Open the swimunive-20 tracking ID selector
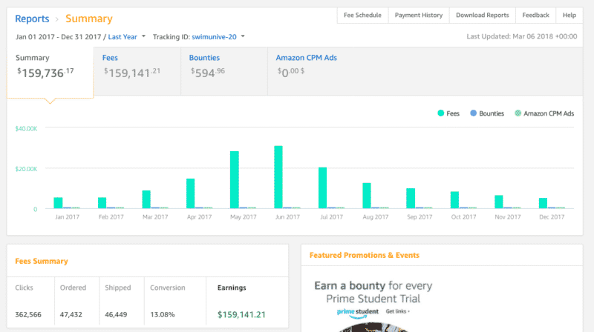Screen dimensions: 594x332 (214, 36)
